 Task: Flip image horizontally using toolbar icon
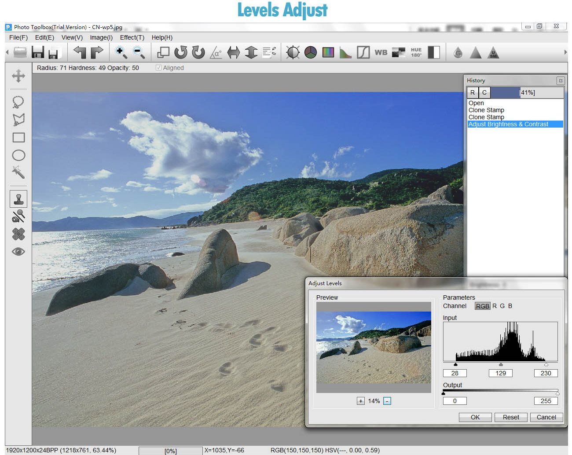[x=234, y=52]
